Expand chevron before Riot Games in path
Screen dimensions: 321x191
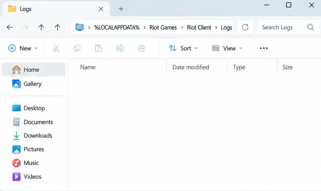(x=144, y=28)
